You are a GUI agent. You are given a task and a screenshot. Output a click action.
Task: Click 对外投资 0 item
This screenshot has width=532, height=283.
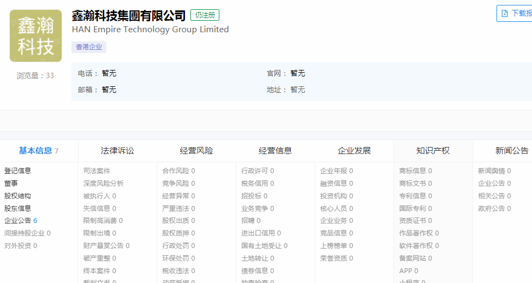[x=21, y=246]
